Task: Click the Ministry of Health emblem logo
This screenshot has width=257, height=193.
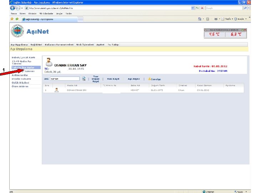Action: 17,31
